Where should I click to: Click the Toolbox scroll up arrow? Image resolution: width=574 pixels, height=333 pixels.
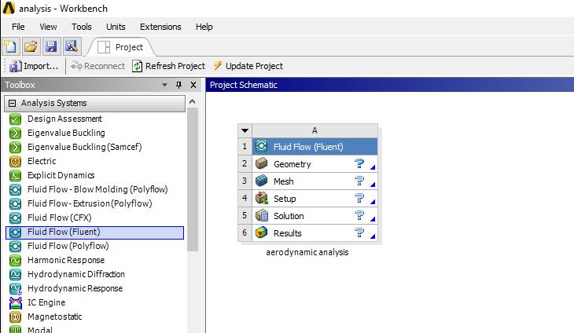[x=193, y=101]
